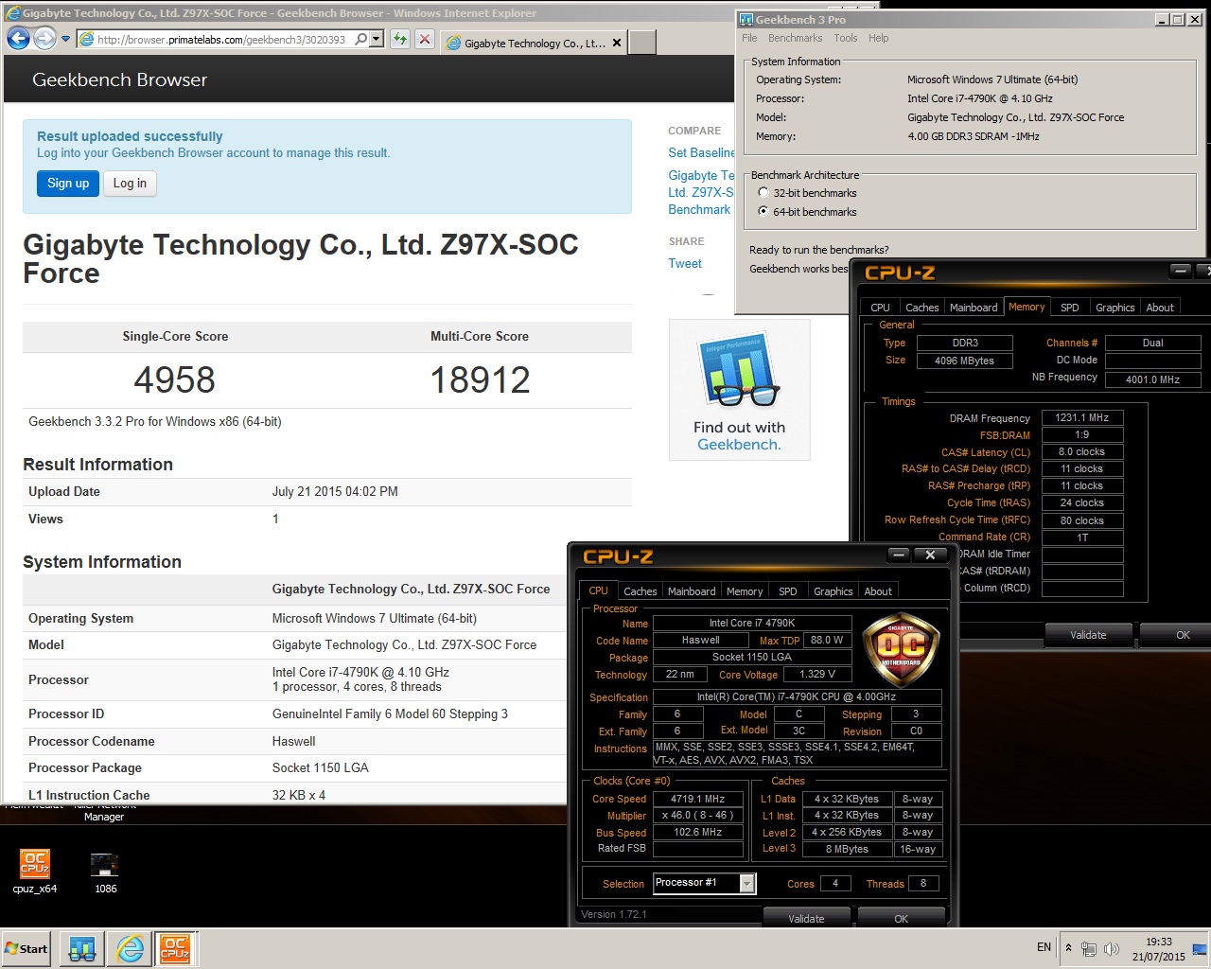Open File menu in Geekbench 3 Pro
Viewport: 1211px width, 969px height.
749,38
